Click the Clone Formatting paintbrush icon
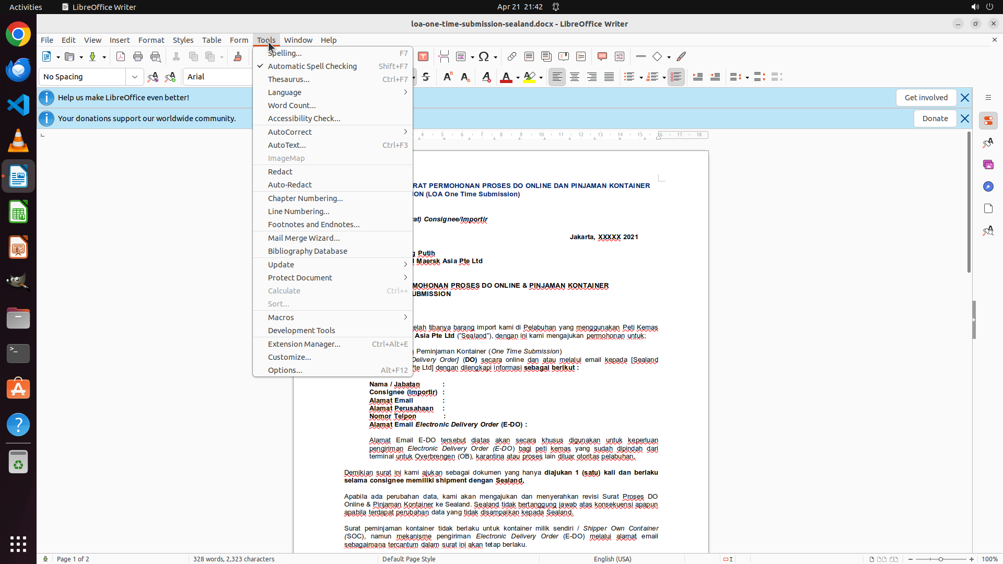 [x=238, y=57]
